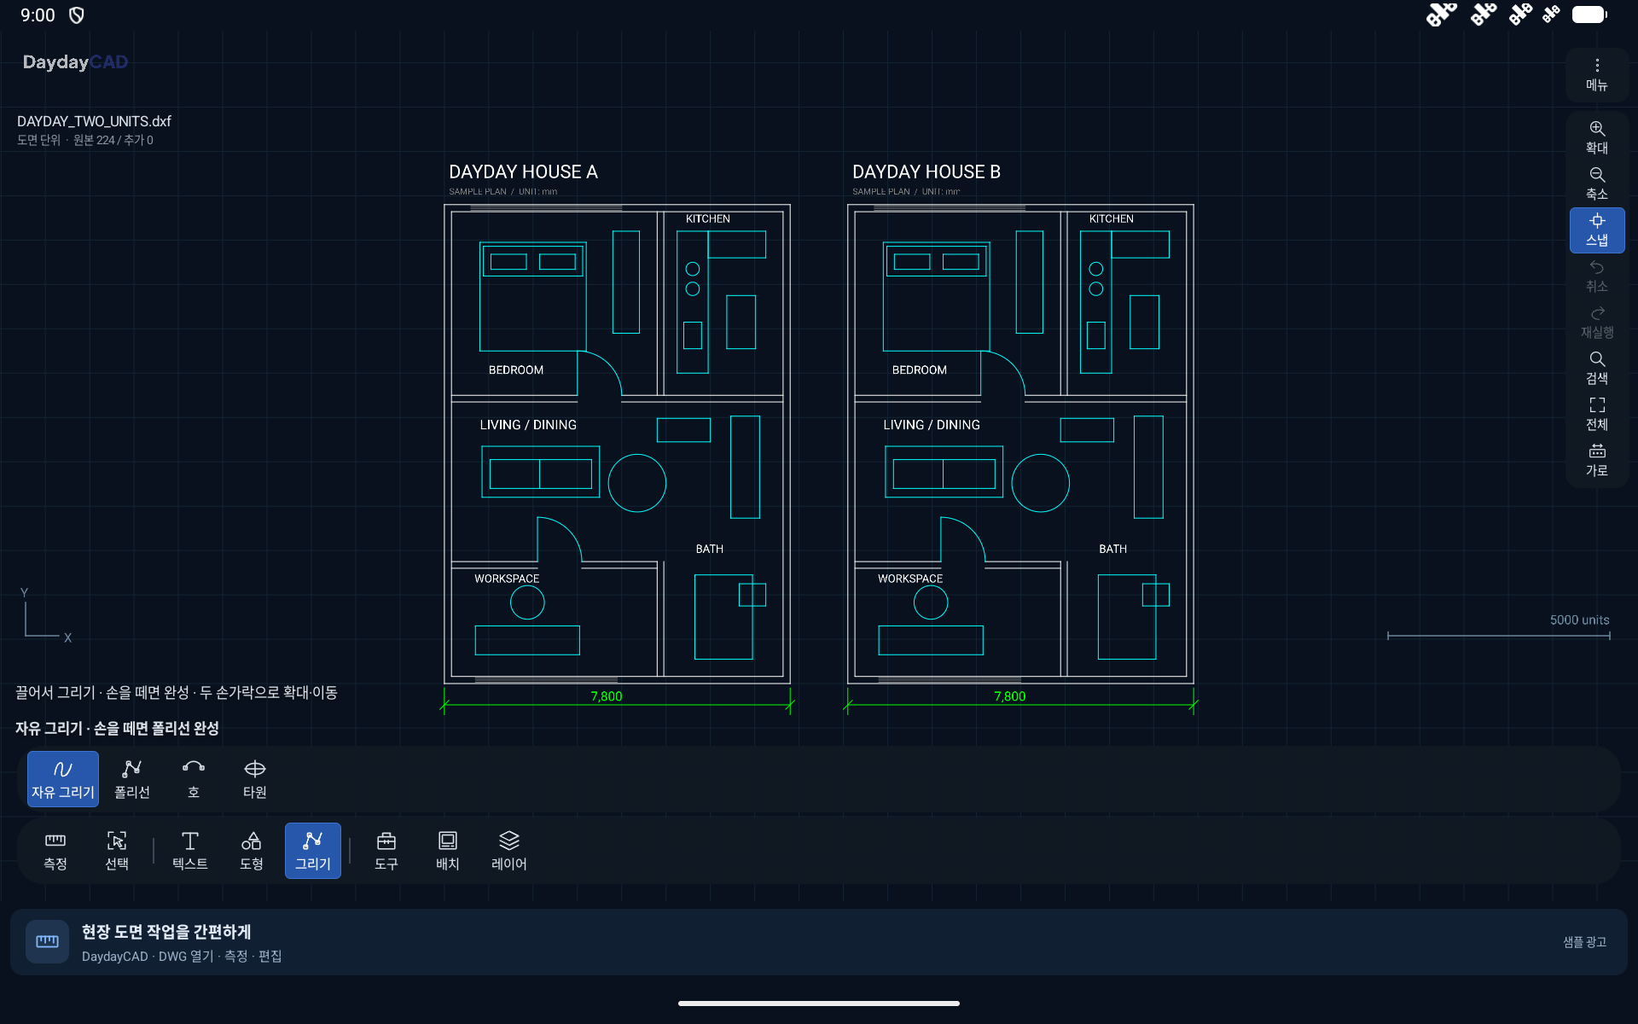Screen dimensions: 1638x1024
Task: Select the 타원 ellipse tool
Action: (255, 779)
